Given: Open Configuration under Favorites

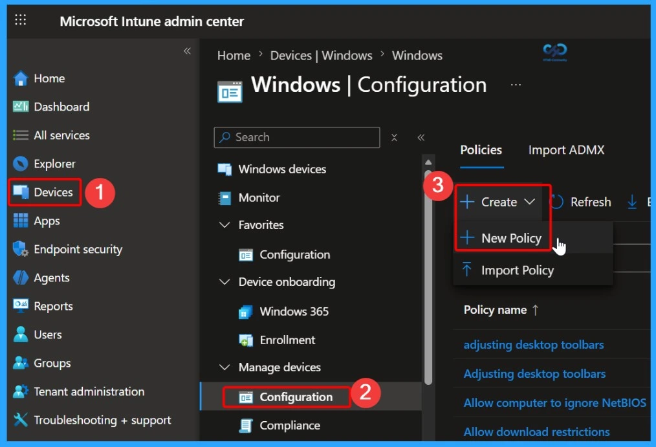Looking at the screenshot, I should (294, 254).
